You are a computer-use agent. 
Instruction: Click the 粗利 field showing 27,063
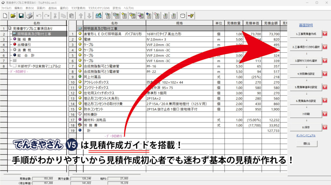[x=118, y=179]
